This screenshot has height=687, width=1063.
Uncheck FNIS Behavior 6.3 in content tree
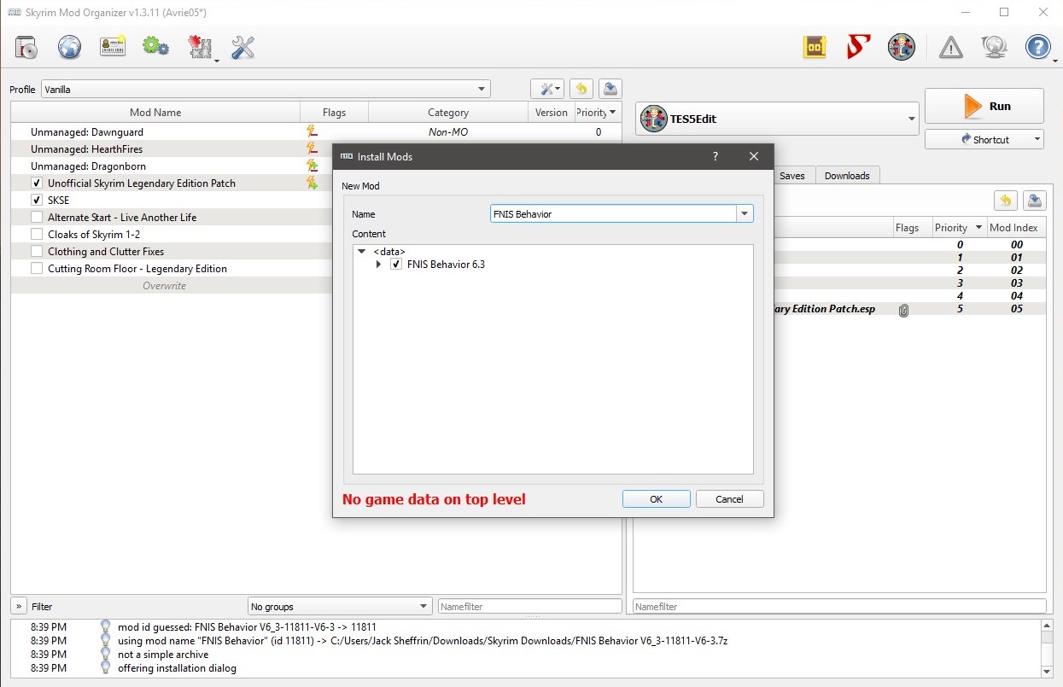(x=396, y=265)
